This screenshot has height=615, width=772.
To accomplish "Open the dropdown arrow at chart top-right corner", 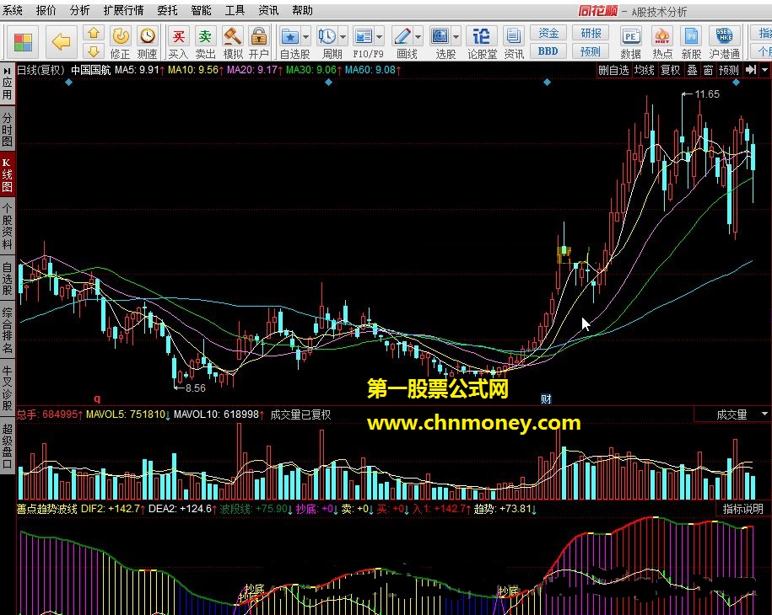I will coord(764,70).
